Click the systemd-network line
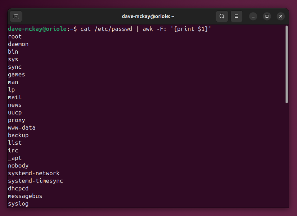Screen dimensions: 297x216 click(x=34, y=173)
